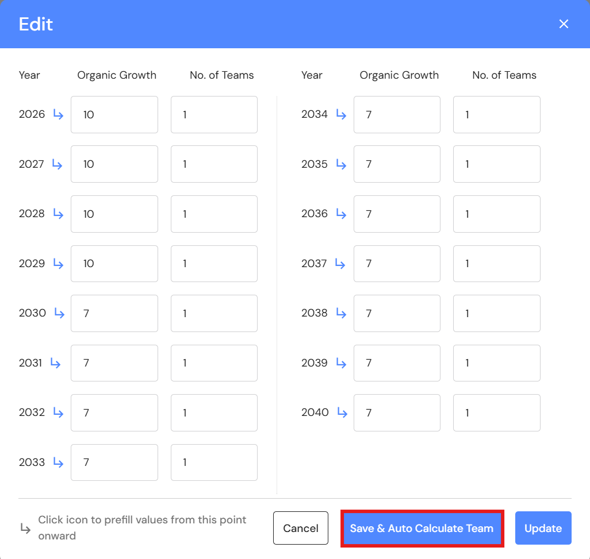Click the prefill arrow beside 2033
590x559 pixels.
click(58, 462)
